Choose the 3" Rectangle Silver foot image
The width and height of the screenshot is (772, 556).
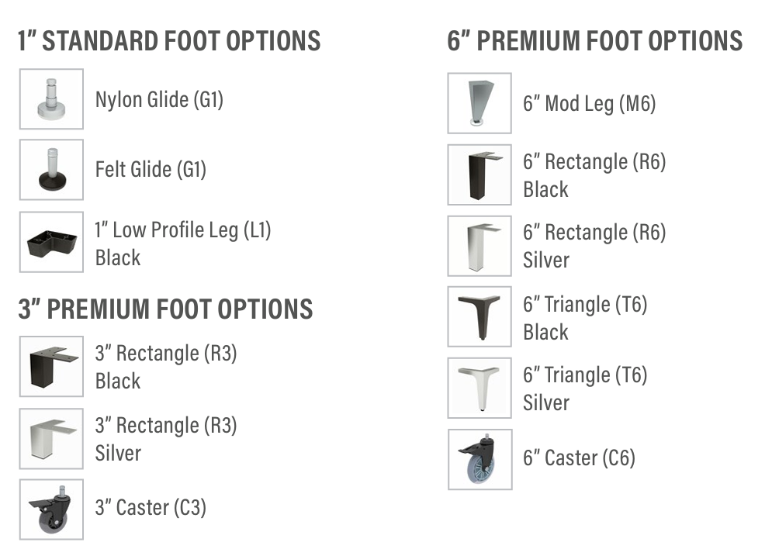pos(51,439)
